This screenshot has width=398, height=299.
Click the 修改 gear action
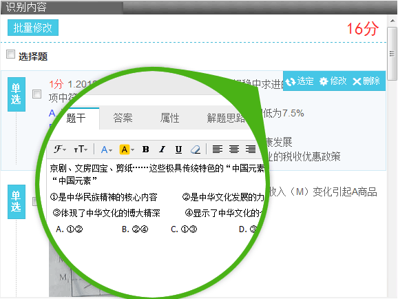tap(333, 81)
